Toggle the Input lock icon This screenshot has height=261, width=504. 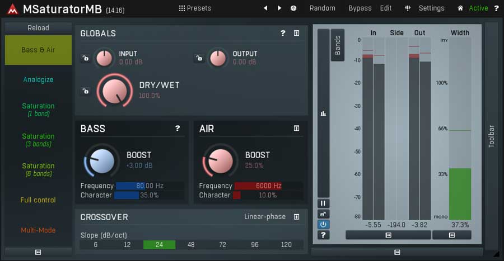[85, 58]
